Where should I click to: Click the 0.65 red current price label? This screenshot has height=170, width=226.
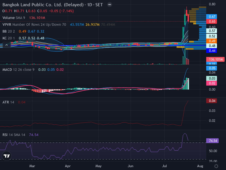[x=212, y=22]
